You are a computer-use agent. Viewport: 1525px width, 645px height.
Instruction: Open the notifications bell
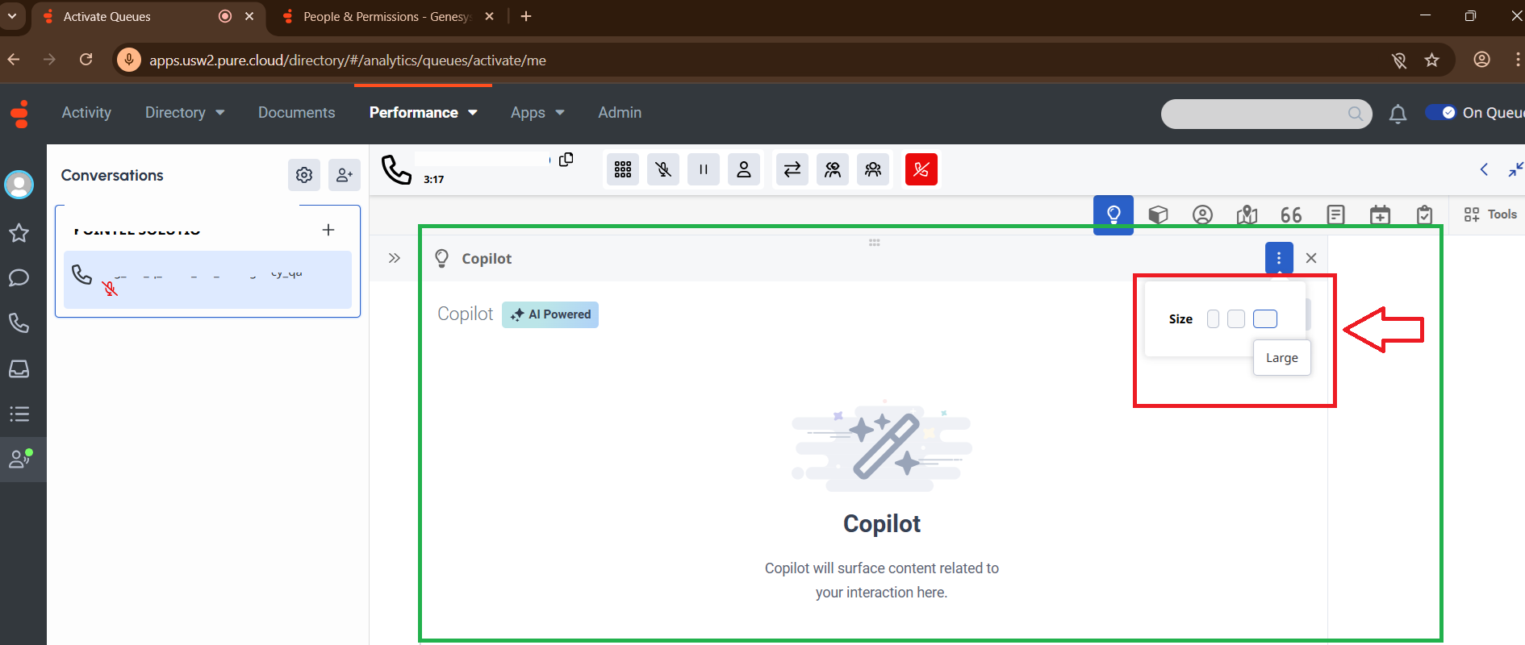pos(1398,114)
